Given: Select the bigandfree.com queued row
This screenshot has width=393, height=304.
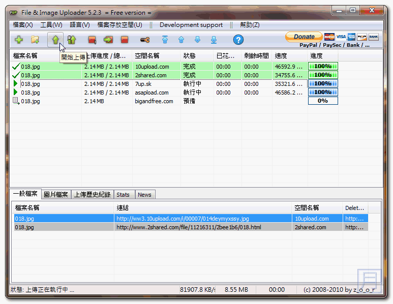Looking at the screenshot, I should [x=175, y=101].
